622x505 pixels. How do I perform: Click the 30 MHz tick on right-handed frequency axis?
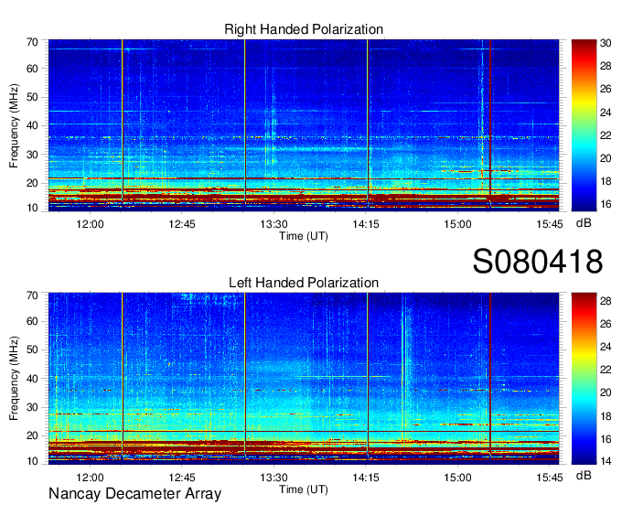tap(32, 156)
